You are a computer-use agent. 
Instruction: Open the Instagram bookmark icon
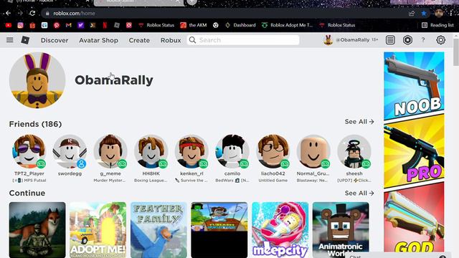coord(20,26)
